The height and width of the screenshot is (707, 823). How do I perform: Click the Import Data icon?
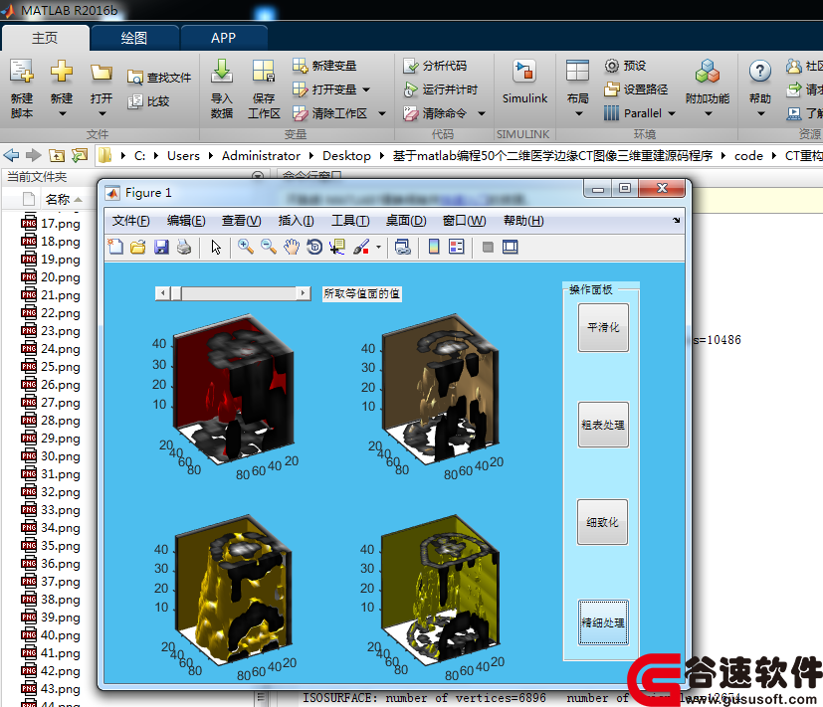[x=222, y=72]
